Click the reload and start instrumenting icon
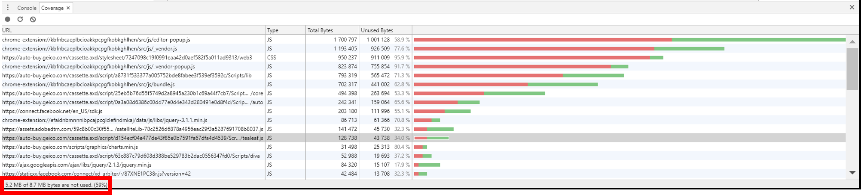Image resolution: width=861 pixels, height=195 pixels. [20, 19]
